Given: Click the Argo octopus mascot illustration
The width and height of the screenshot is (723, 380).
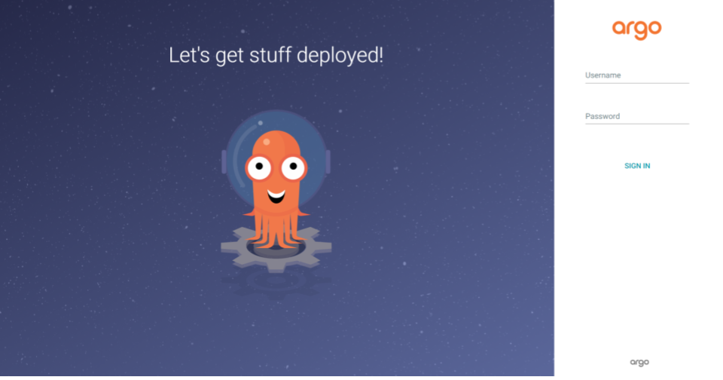Looking at the screenshot, I should (276, 192).
